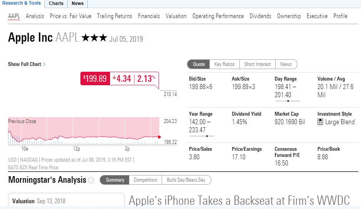The width and height of the screenshot is (361, 209).
Task: Switch to Short Interest tab
Action: 257,64
